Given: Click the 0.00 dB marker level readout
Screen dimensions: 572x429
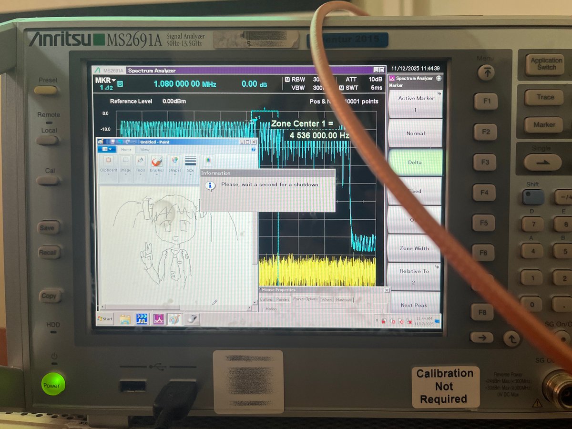Looking at the screenshot, I should [x=255, y=84].
